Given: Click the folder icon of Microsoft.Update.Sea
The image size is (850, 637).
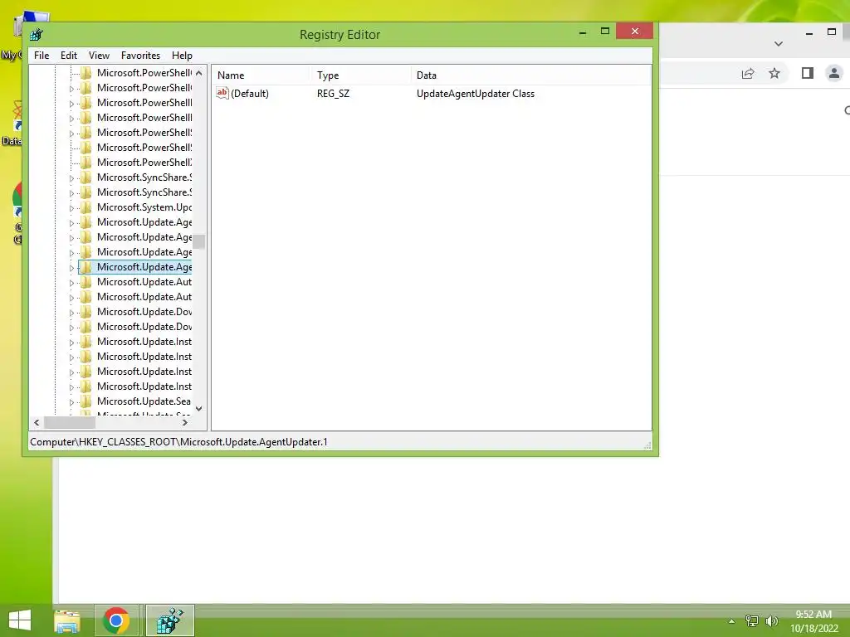Looking at the screenshot, I should (x=85, y=401).
